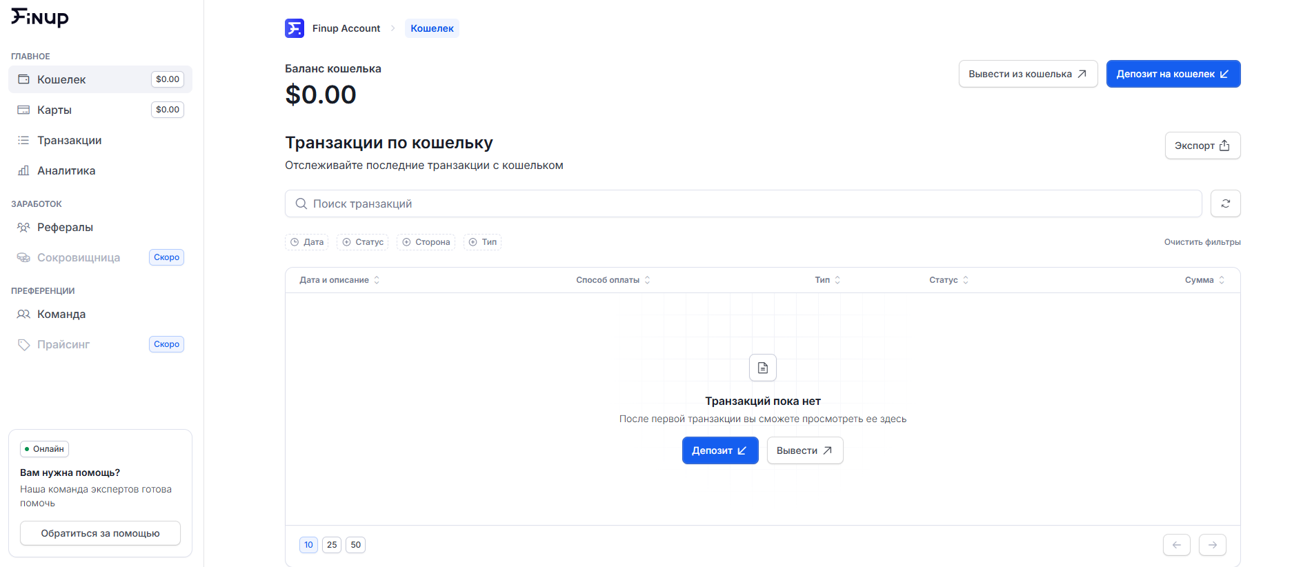Select 50 rows per page
The image size is (1312, 567).
click(355, 545)
